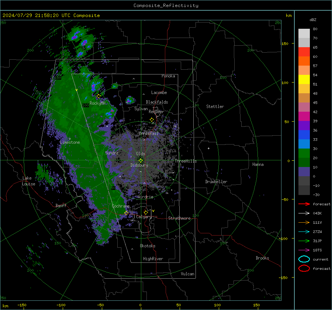Click the Lacombe city label
Viewport: 332px width, 310px height.
coord(159,93)
